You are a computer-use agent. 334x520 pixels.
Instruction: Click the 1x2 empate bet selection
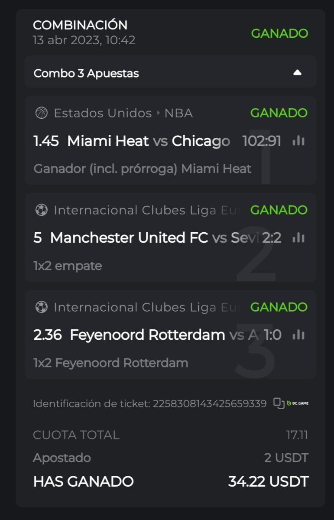coord(68,266)
